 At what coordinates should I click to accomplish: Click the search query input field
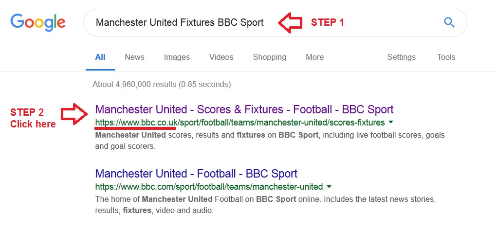tap(180, 22)
